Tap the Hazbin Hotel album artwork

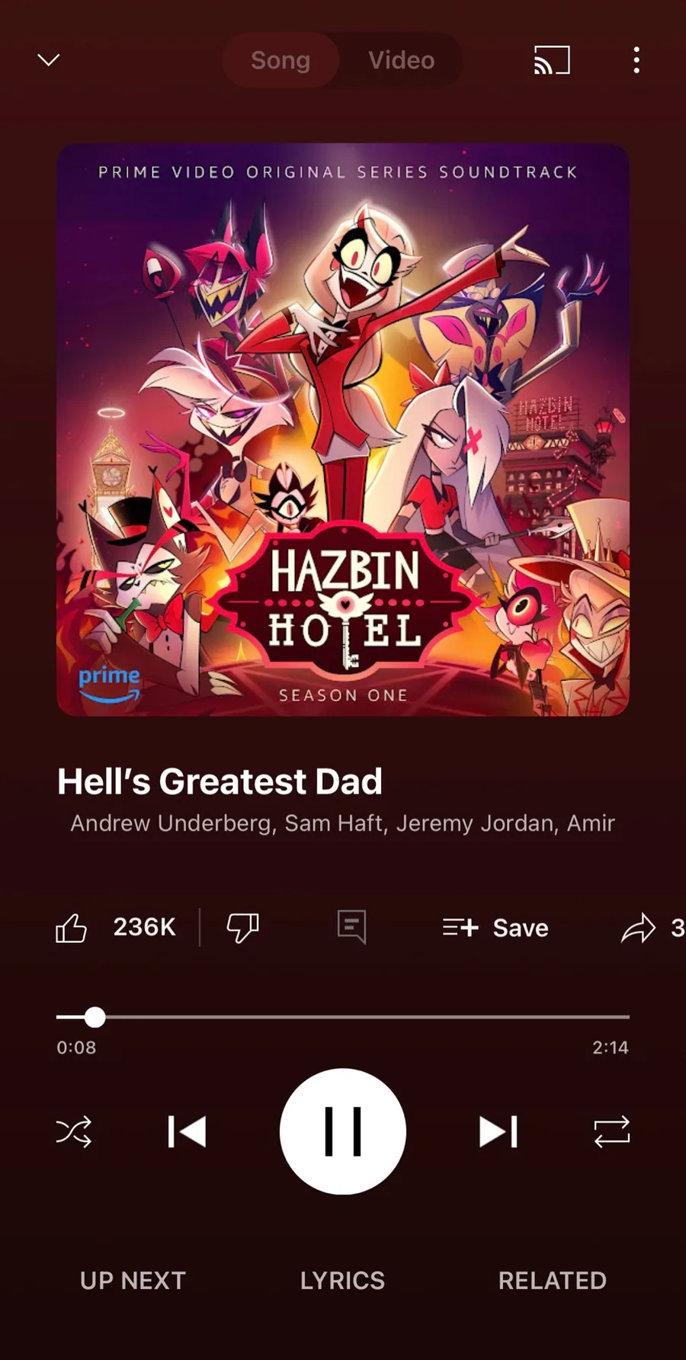(343, 429)
